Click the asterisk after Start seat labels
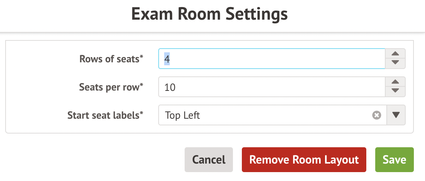This screenshot has height=181, width=425. [x=142, y=113]
